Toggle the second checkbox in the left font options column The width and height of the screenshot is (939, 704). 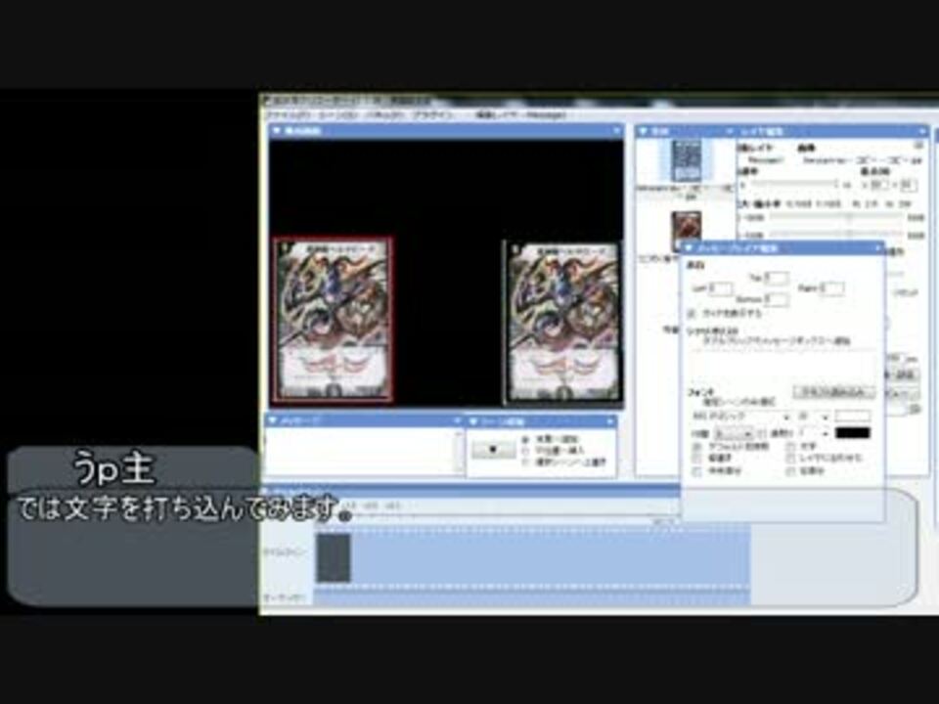(697, 459)
